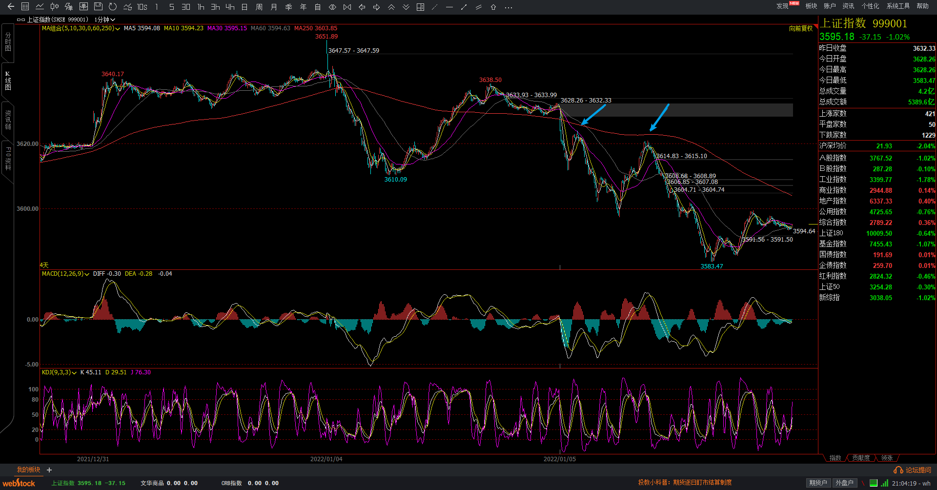The height and width of the screenshot is (490, 937).
Task: Open custom period (自) setting
Action: [318, 7]
